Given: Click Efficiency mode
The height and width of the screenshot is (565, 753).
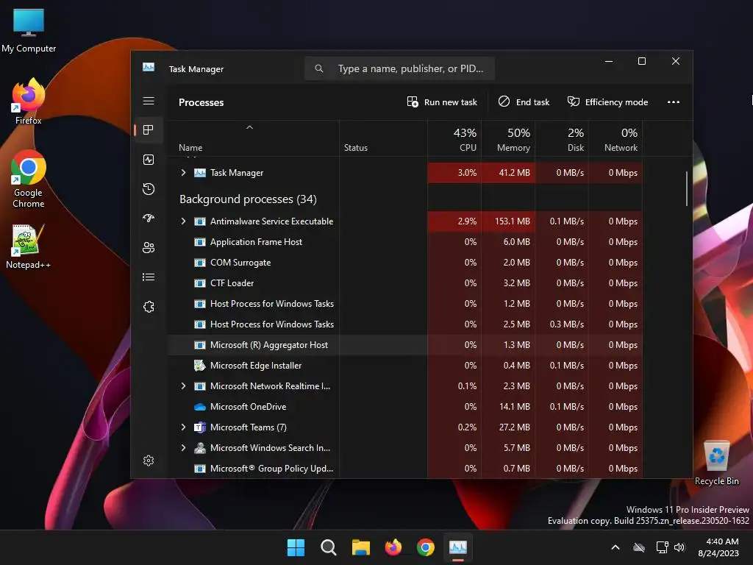Looking at the screenshot, I should (607, 102).
